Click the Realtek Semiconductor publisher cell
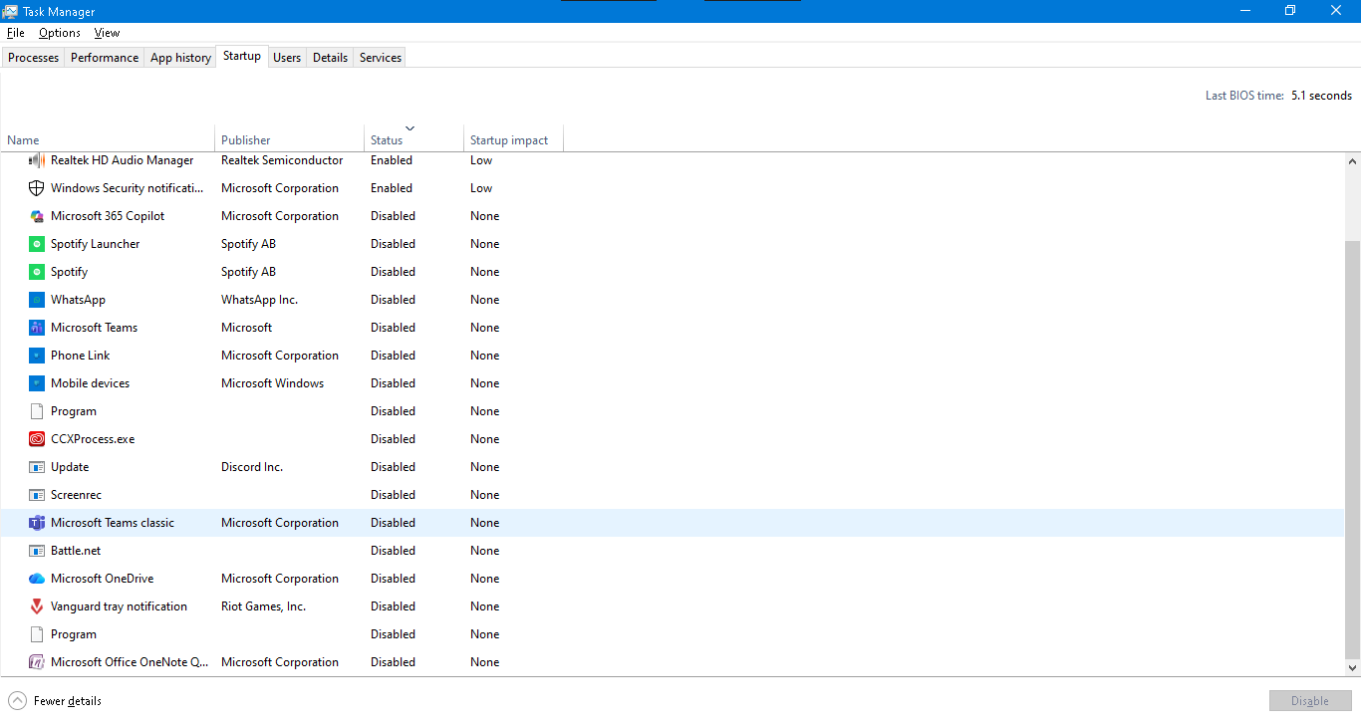The image size is (1361, 725). 282,160
